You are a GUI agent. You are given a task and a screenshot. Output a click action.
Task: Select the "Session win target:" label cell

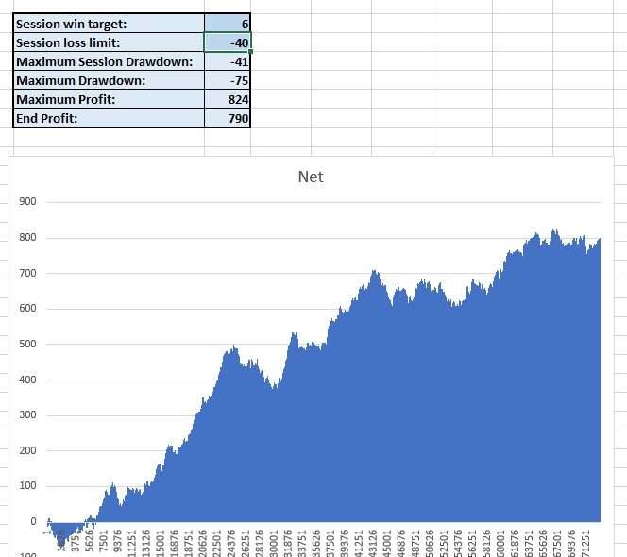(109, 24)
